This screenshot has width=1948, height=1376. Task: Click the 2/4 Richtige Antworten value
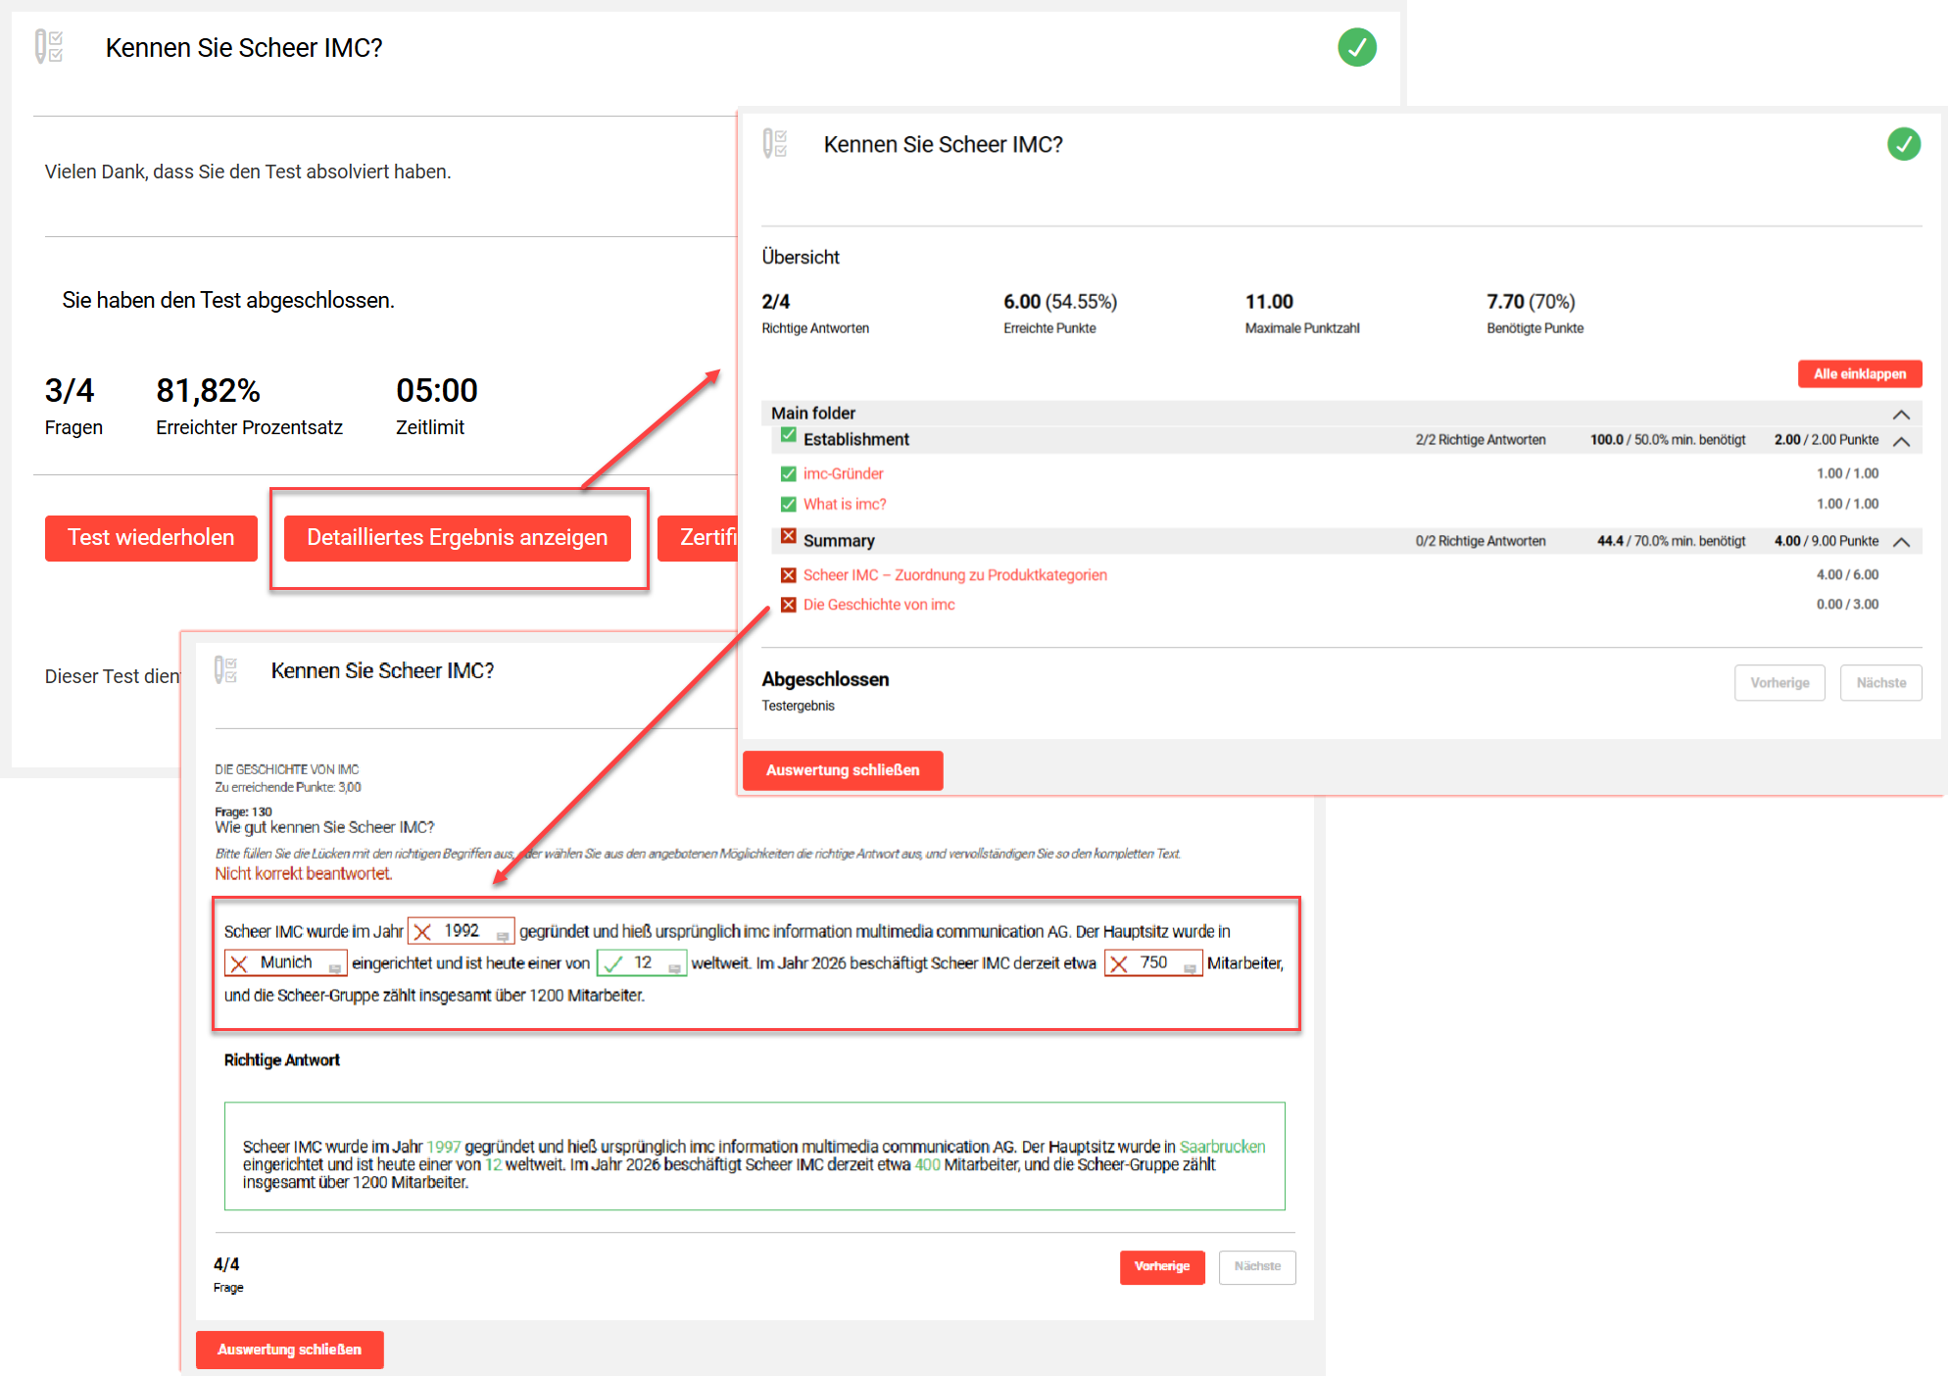[x=775, y=301]
